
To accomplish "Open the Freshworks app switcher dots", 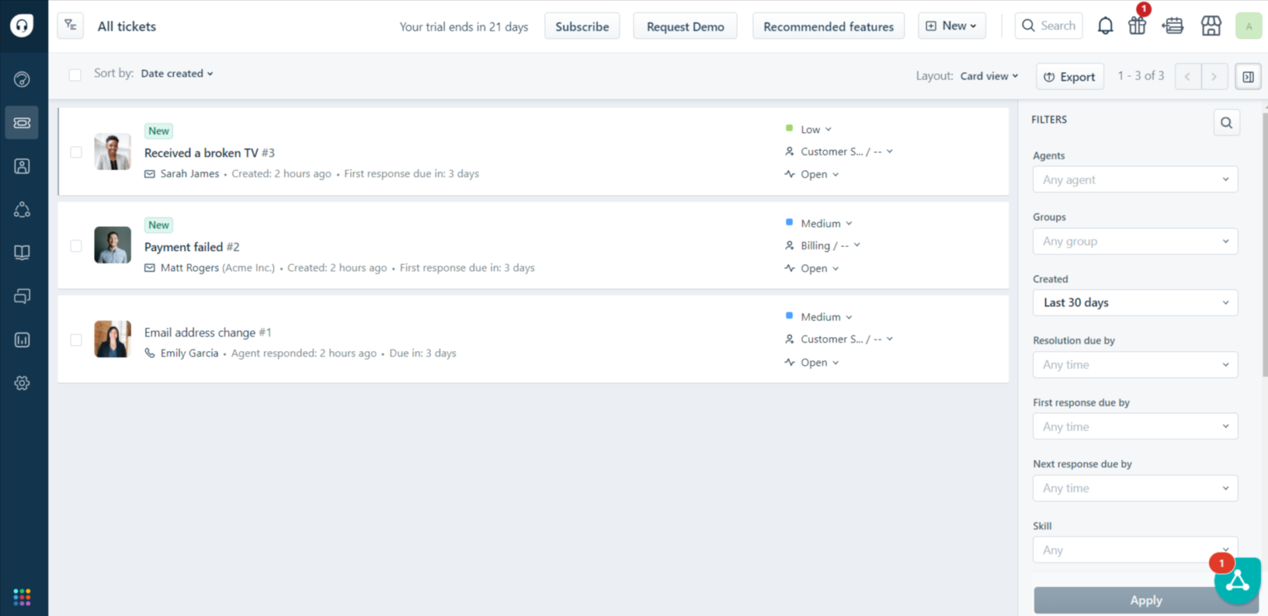I will (x=22, y=596).
